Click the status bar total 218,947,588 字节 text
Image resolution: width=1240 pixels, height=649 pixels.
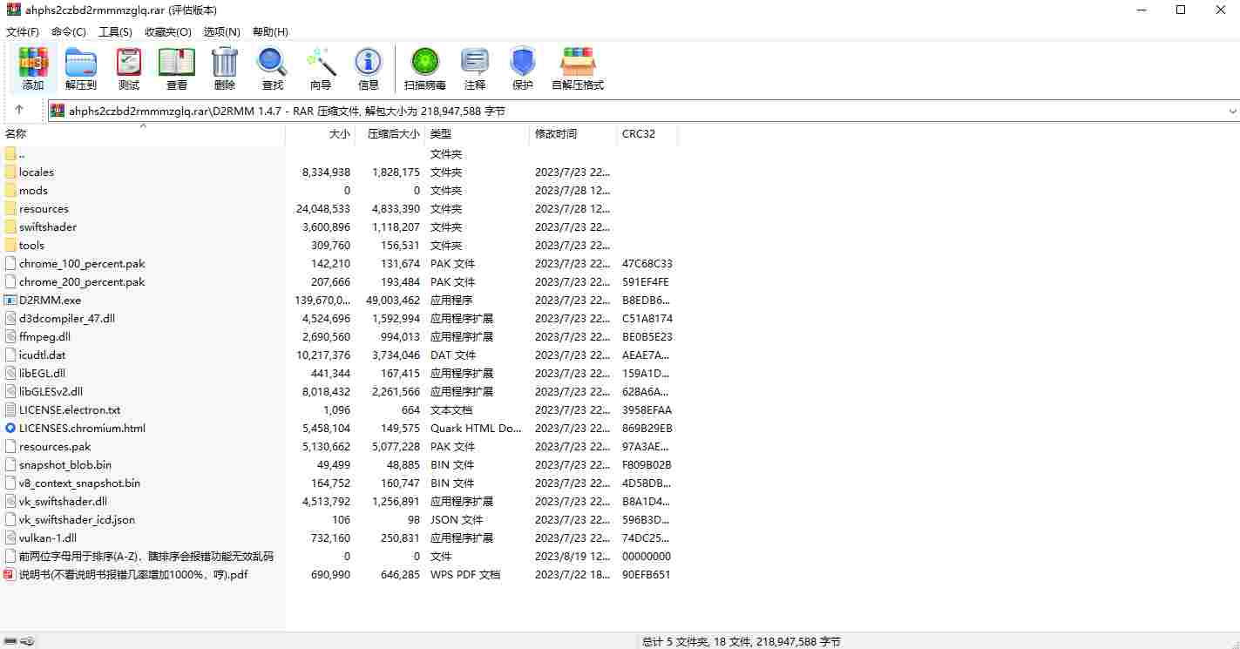[x=792, y=641]
